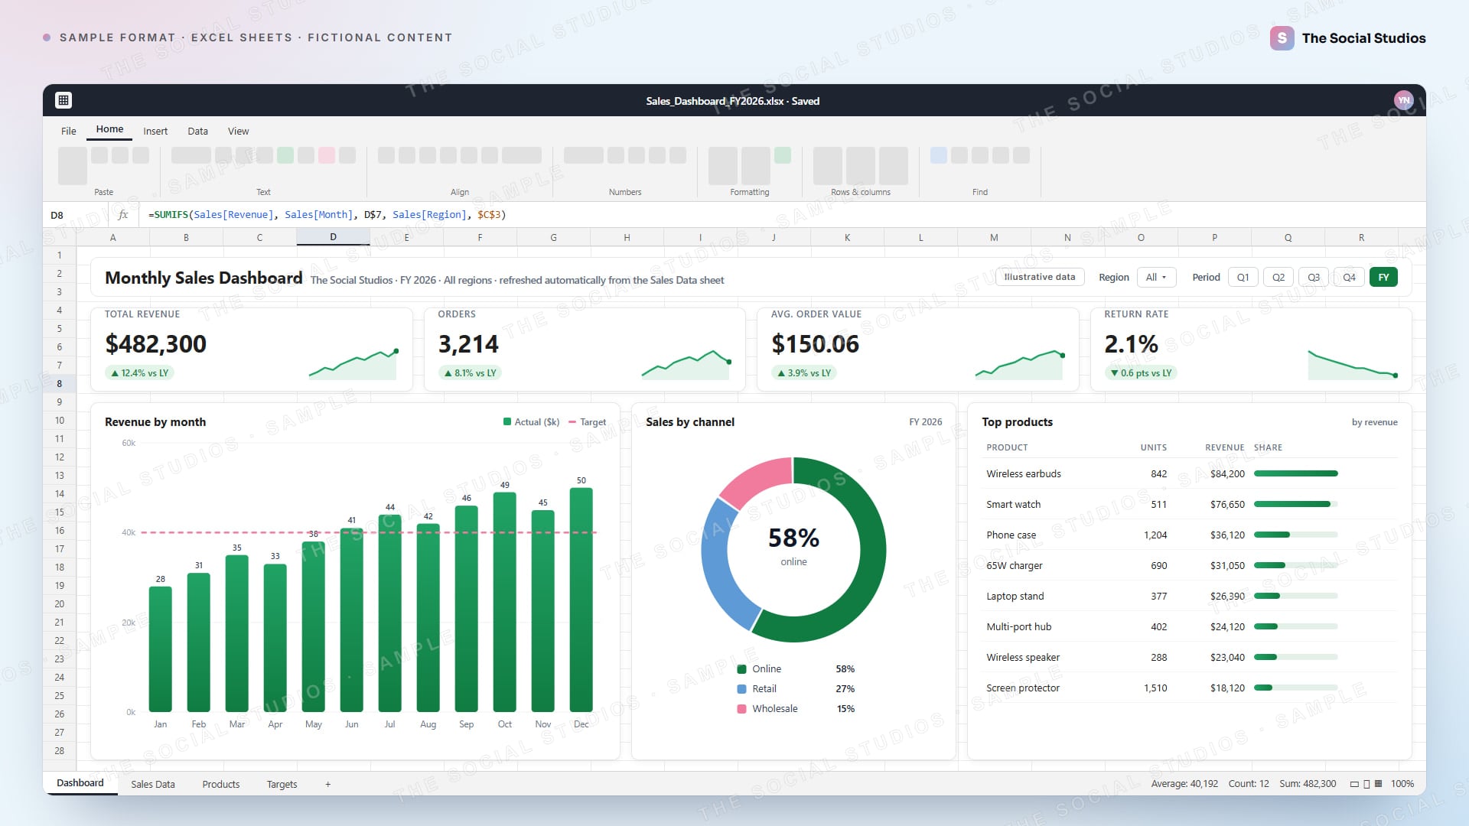Click the pink swatch in Text ribbon group
The width and height of the screenshot is (1469, 826).
(327, 155)
